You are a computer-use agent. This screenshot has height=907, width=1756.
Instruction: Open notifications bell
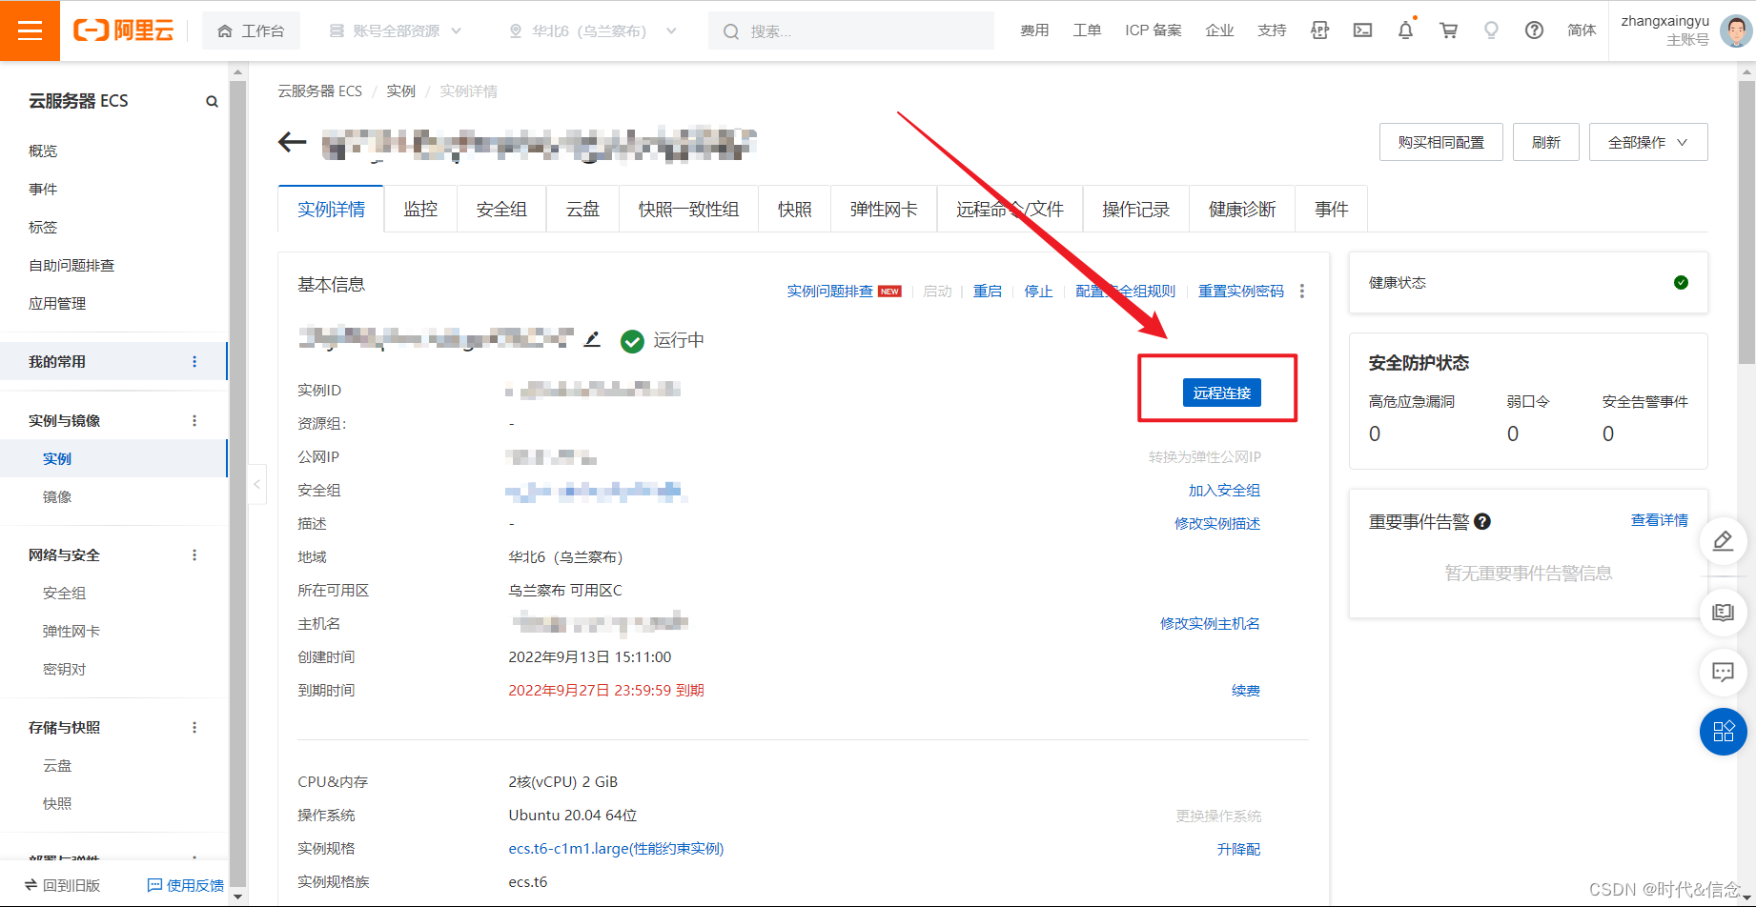(x=1405, y=30)
